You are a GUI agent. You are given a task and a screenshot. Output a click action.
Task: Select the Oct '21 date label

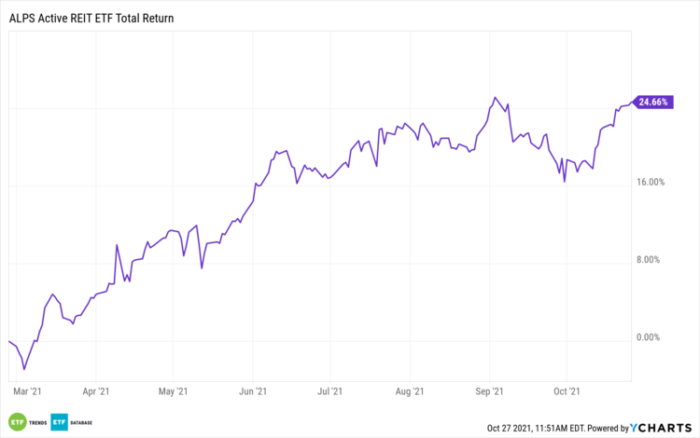tap(567, 392)
